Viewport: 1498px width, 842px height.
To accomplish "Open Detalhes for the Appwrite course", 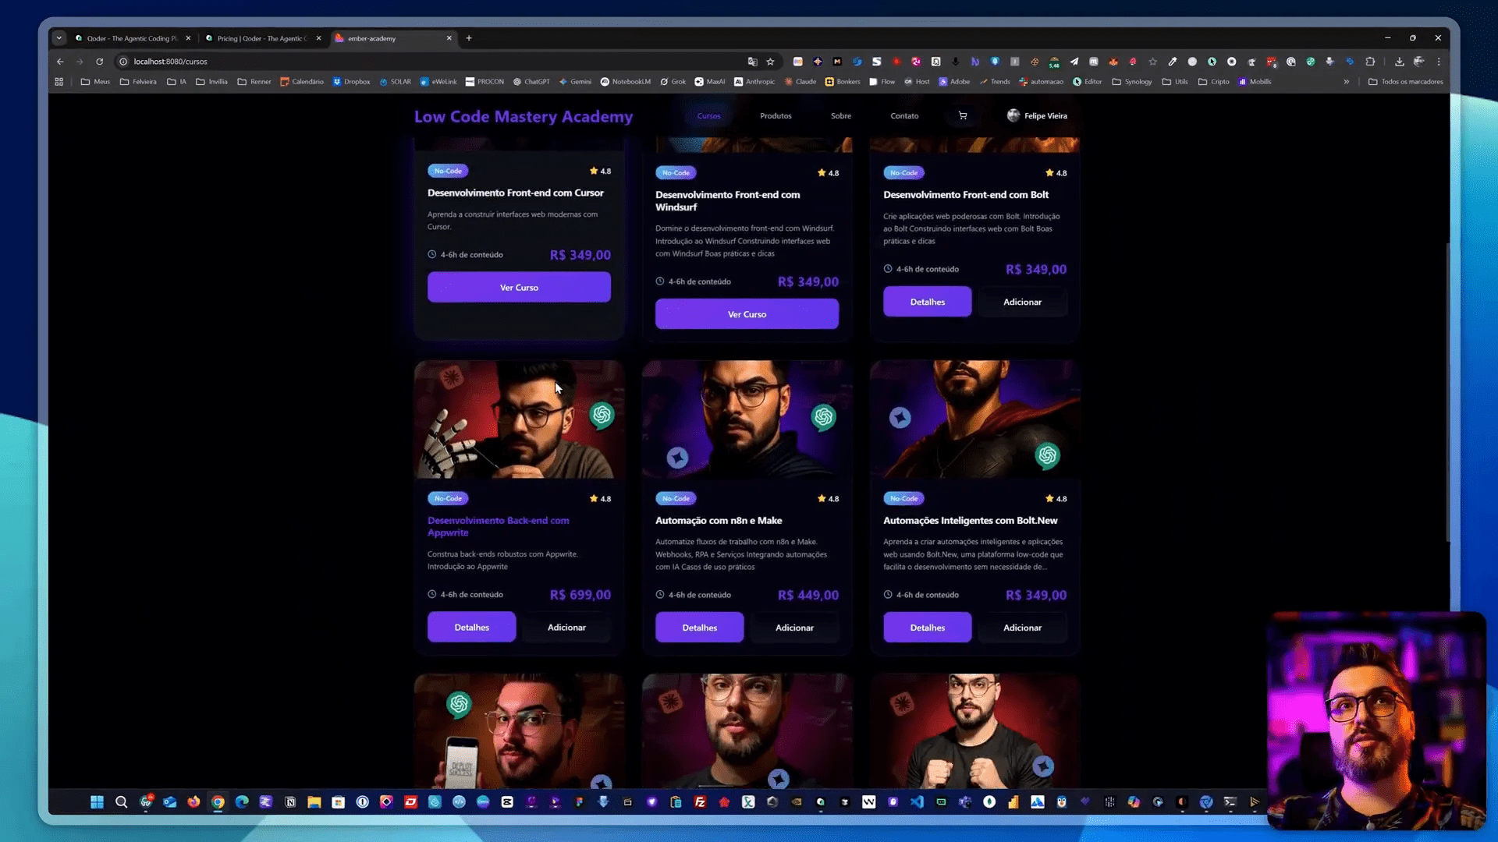I will coord(471,627).
